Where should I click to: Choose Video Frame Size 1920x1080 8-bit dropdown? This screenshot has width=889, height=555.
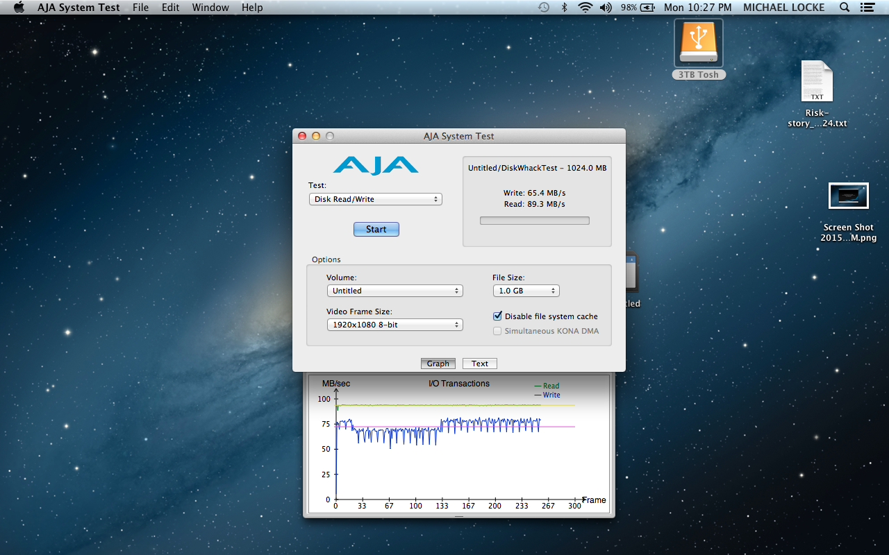pos(394,325)
